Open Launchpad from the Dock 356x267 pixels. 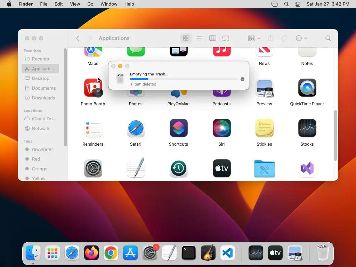point(52,253)
